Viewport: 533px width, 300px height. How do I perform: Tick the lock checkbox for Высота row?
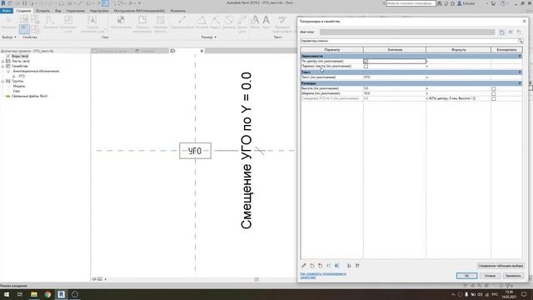(493, 88)
